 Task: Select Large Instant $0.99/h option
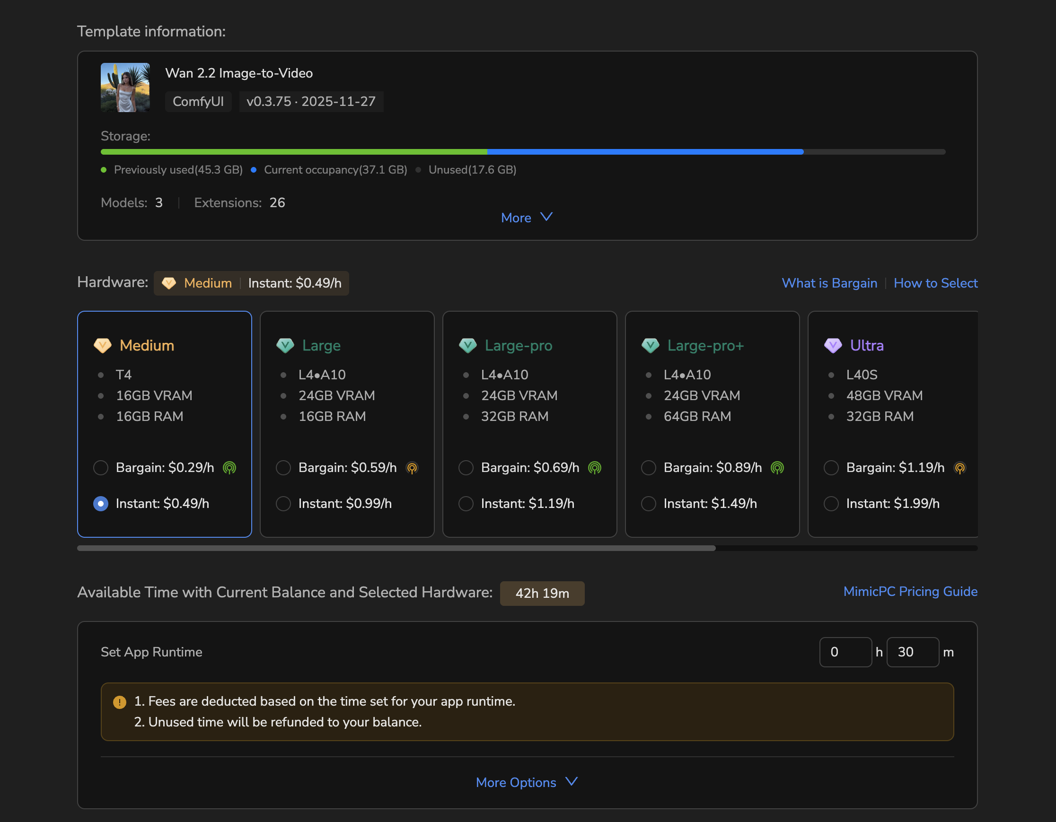(283, 504)
